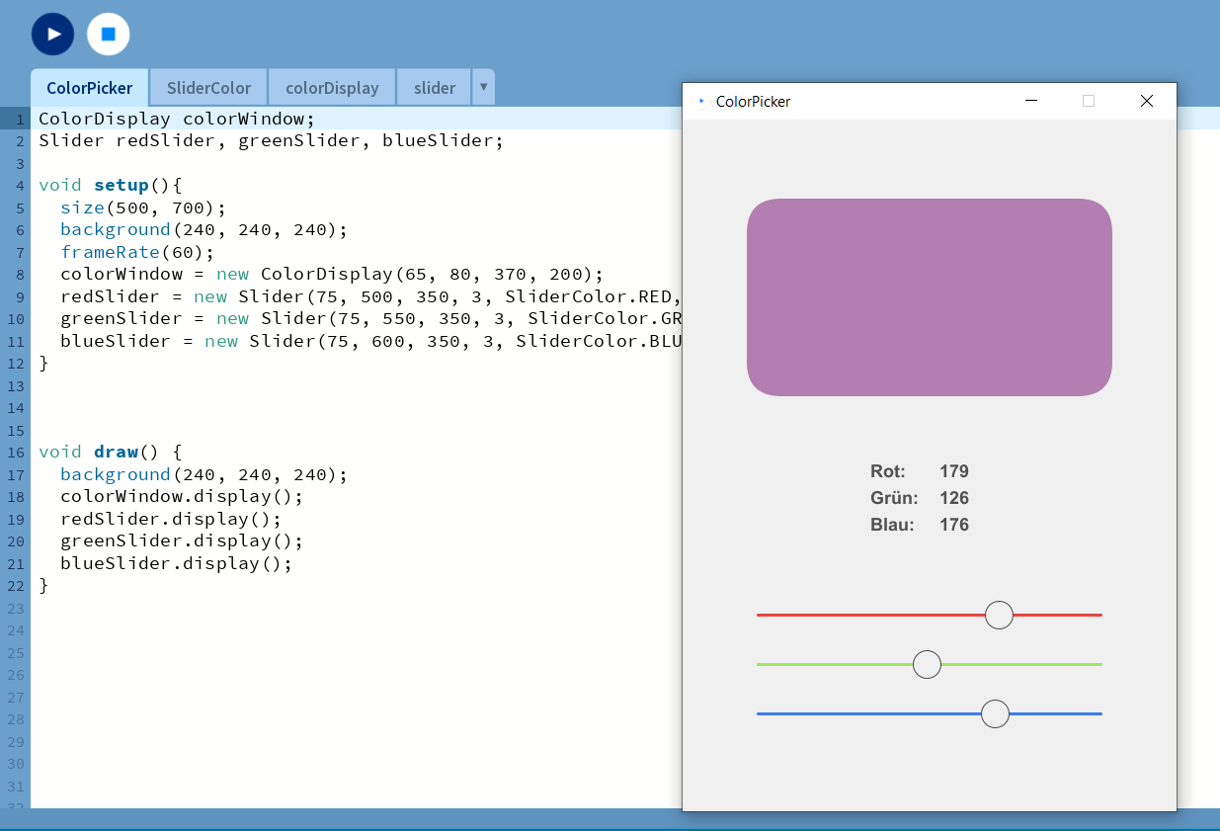Click the "colorWindow = new ColorDisplay" line

click(x=332, y=274)
